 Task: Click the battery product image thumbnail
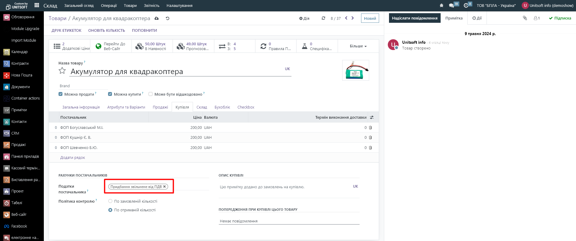(x=355, y=70)
